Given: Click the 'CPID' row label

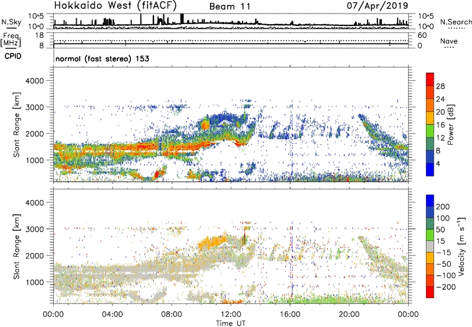Looking at the screenshot, I should coord(13,56).
